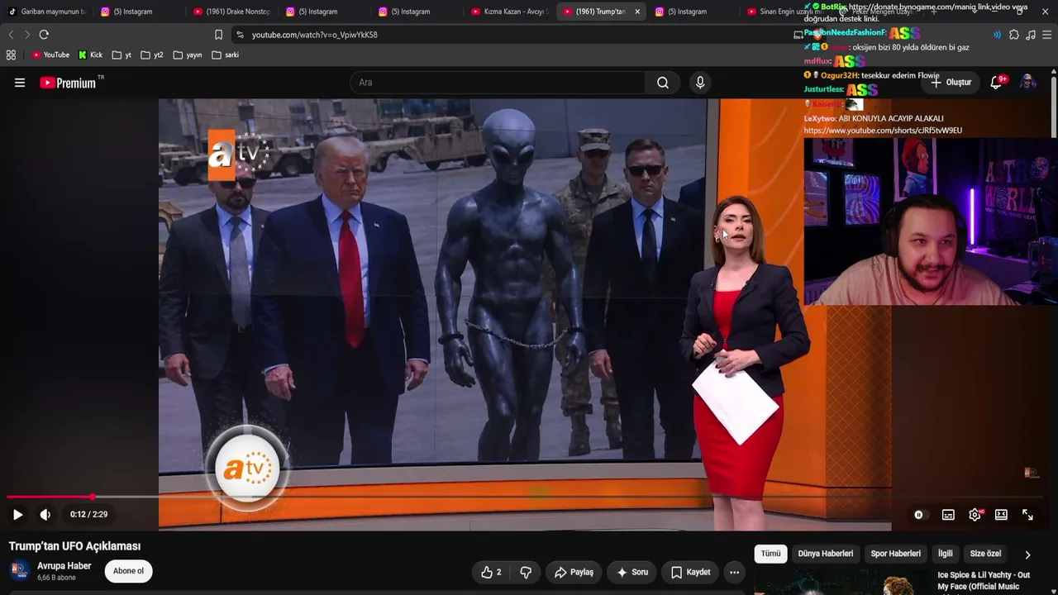
Task: Open the more actions ellipsis menu
Action: 734,572
